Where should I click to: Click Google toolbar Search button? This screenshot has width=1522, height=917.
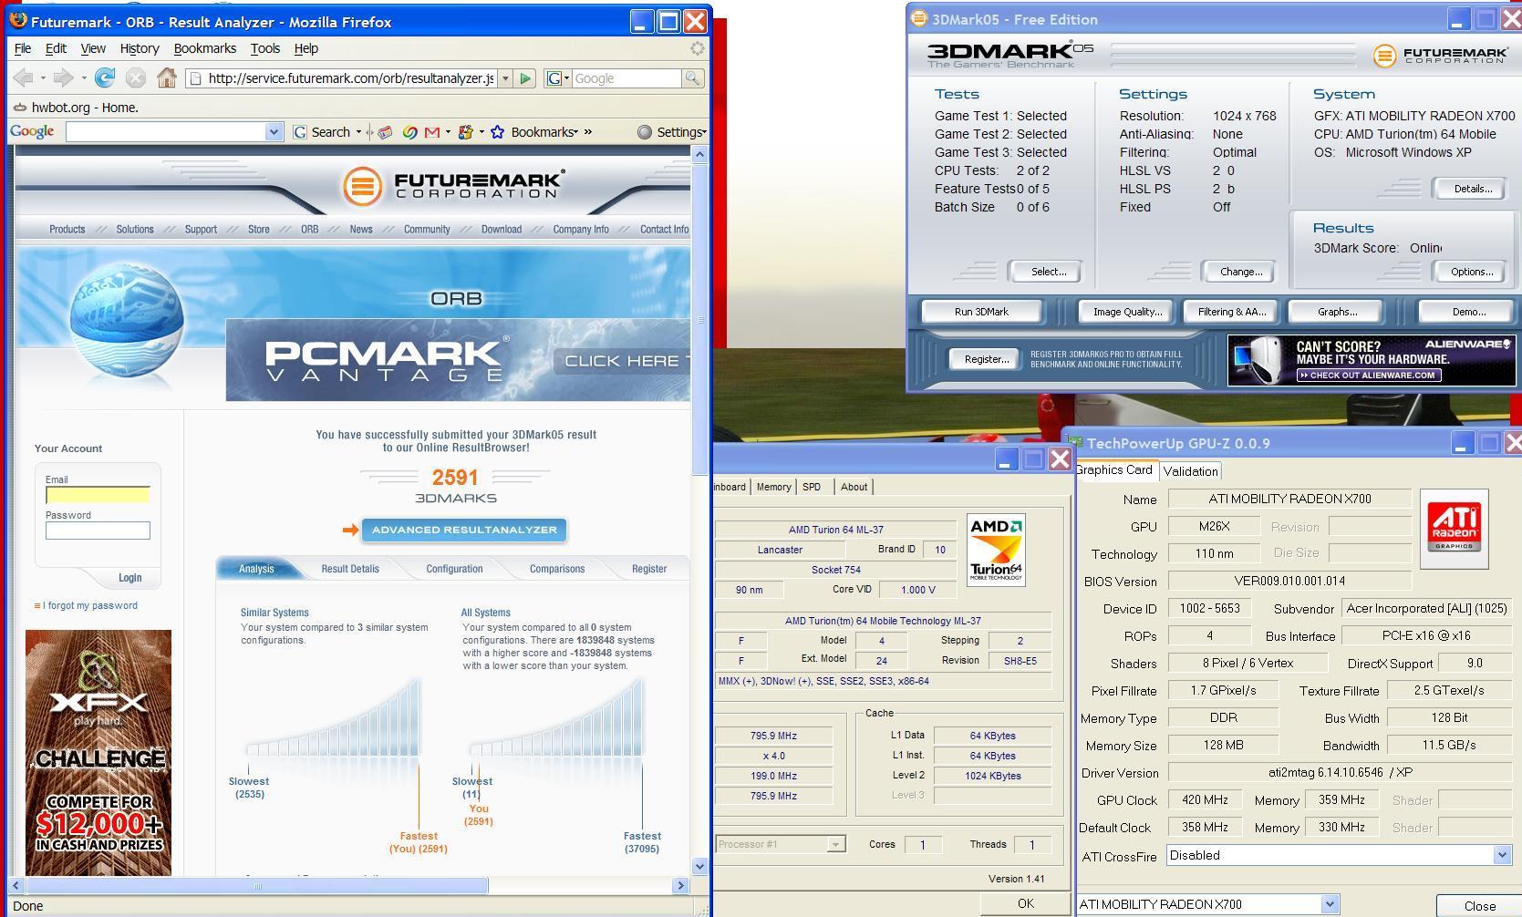pos(323,132)
